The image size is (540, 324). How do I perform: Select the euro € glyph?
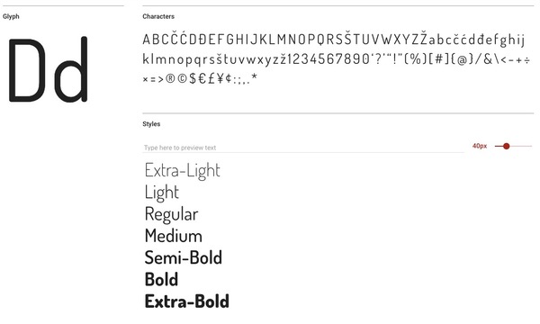(202, 79)
